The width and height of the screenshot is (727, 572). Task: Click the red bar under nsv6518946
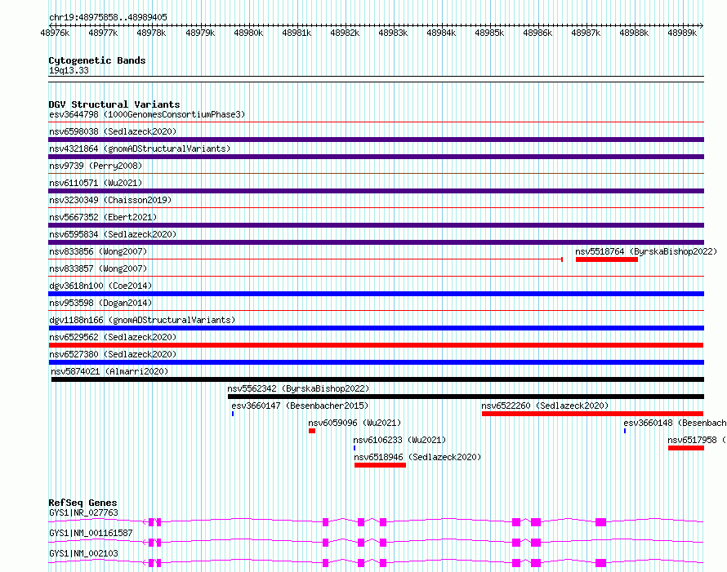click(380, 465)
